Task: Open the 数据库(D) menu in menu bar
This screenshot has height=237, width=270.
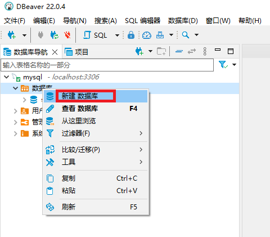Action: click(x=183, y=21)
